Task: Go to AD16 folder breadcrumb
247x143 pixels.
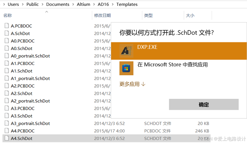Action: 103,4
